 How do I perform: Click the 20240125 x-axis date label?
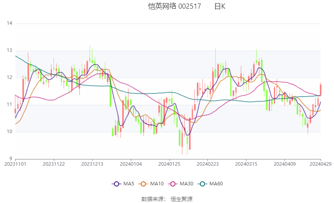[x=169, y=164]
